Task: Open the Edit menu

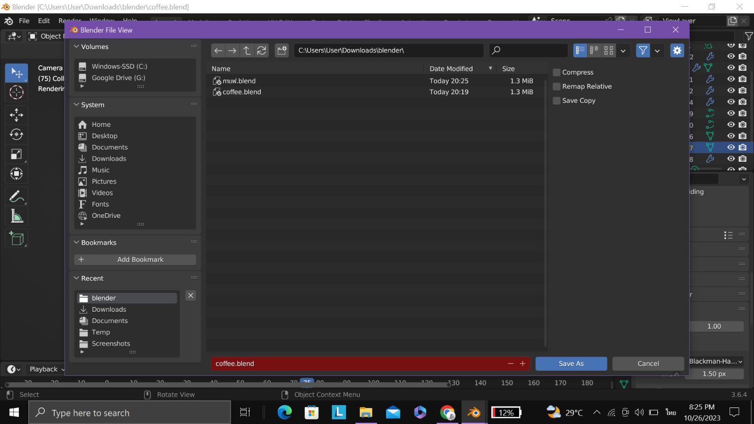Action: click(x=44, y=21)
